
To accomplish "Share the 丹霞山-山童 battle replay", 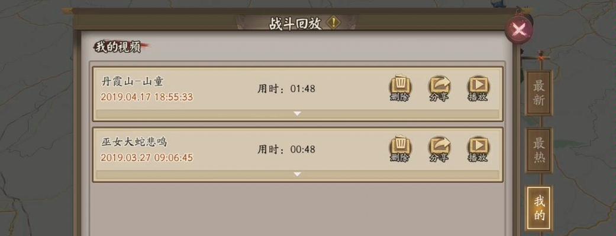I will (439, 88).
